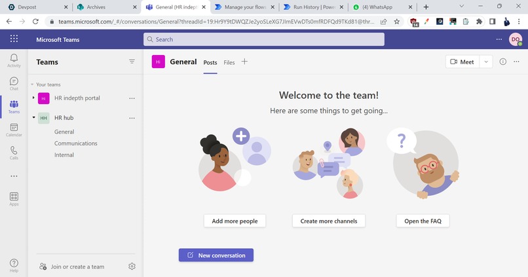The width and height of the screenshot is (528, 277).
Task: Switch to Run History browser tab
Action: coord(313,7)
